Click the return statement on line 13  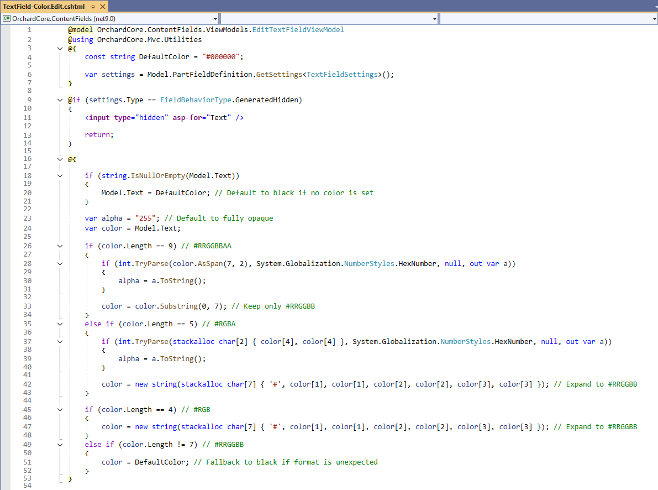[x=99, y=135]
